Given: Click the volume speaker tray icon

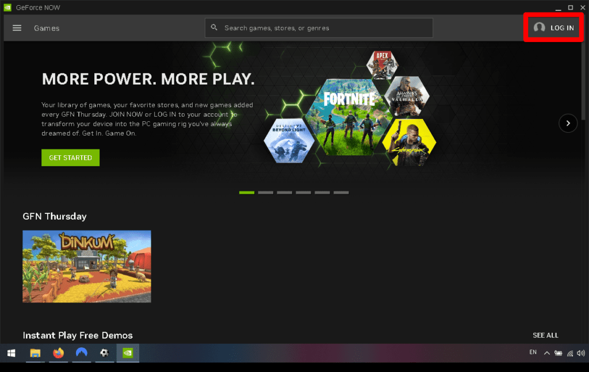Looking at the screenshot, I should (x=581, y=353).
